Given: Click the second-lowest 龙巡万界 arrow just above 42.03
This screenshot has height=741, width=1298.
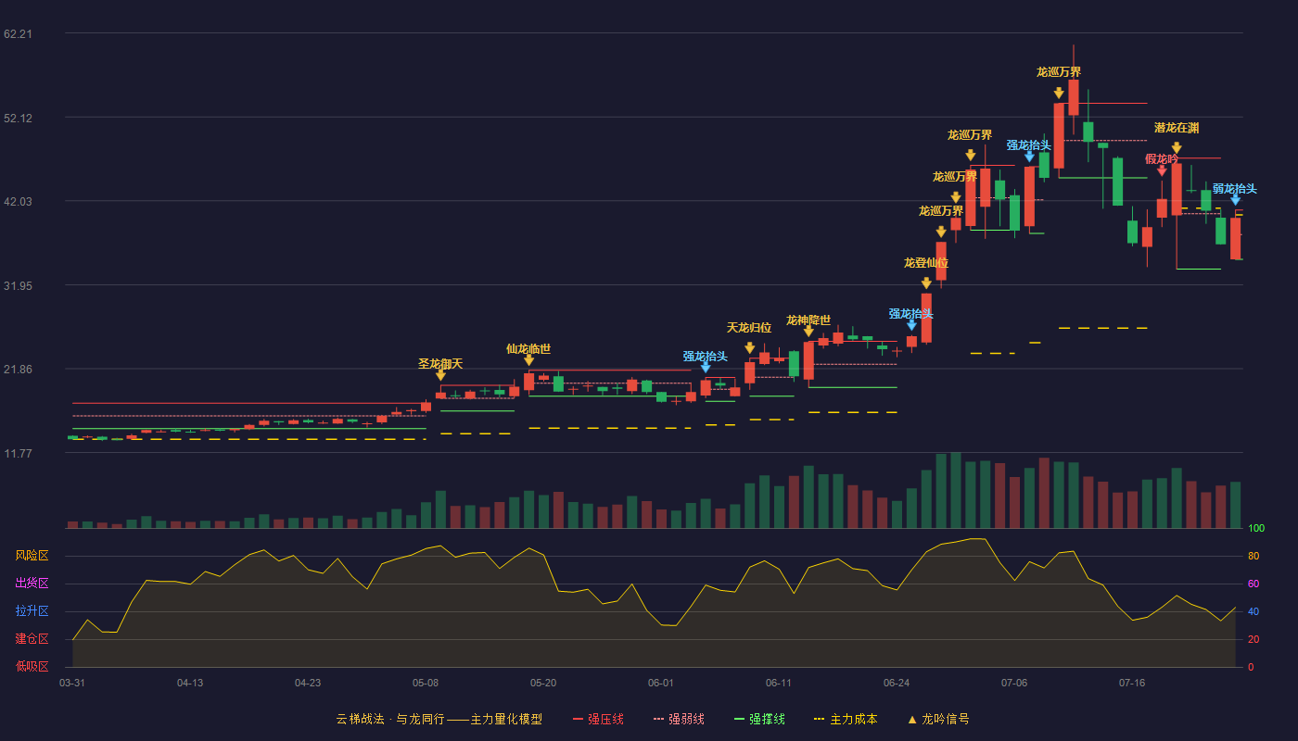Looking at the screenshot, I should point(956,197).
